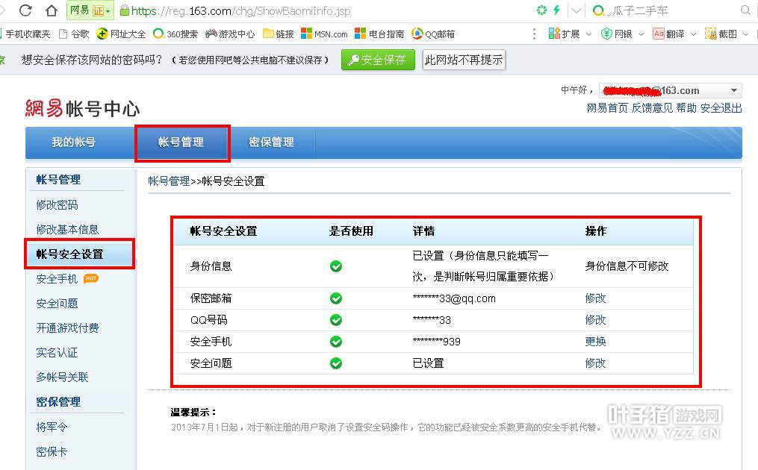
Task: Switch to the 我的帐号 tab
Action: (x=73, y=142)
